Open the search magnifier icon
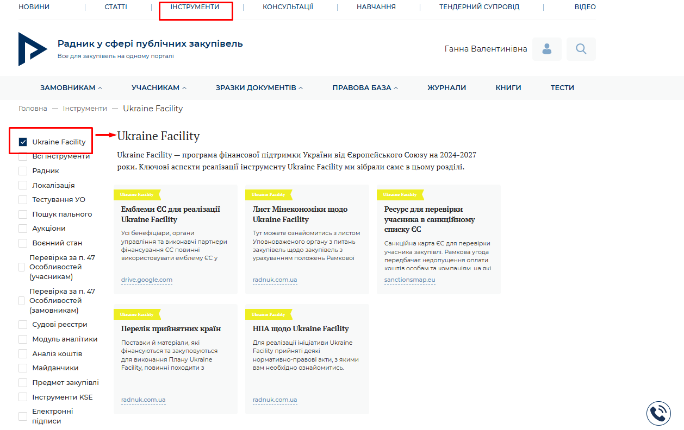684x430 pixels. [x=581, y=49]
